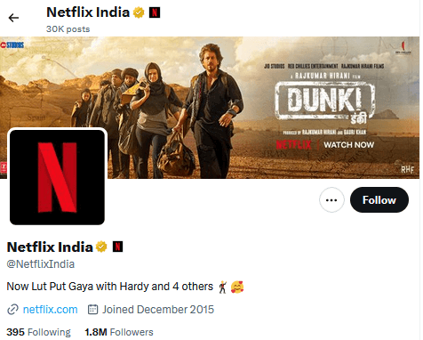Open the three-dot more options menu

[331, 200]
